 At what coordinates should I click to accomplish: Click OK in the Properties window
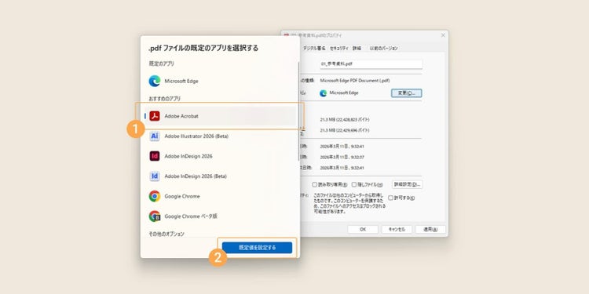(363, 229)
